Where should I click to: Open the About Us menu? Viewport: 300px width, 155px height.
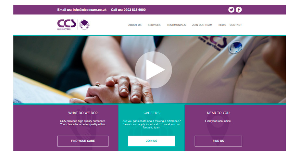pyautogui.click(x=135, y=25)
